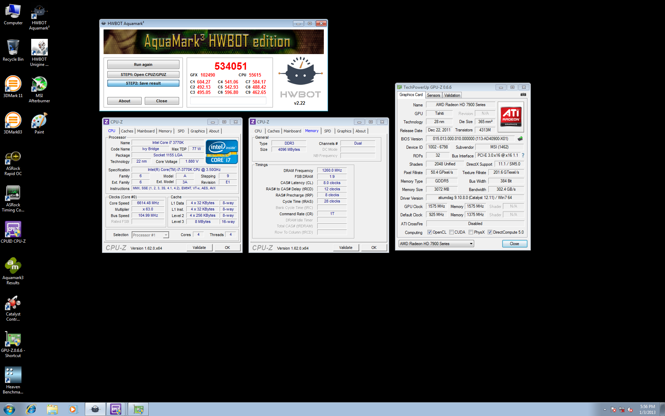Viewport: 665px width, 416px height.
Task: Click Bus Interface question mark help icon
Action: [523, 155]
